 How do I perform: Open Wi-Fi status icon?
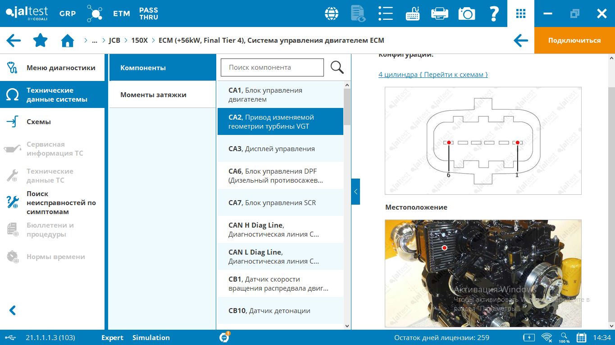pyautogui.click(x=547, y=337)
